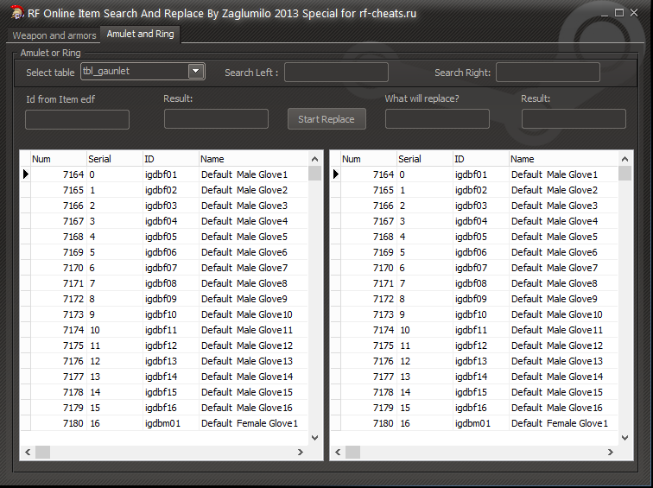Switch to Weapon and armors tab
653x488 pixels.
click(x=54, y=35)
